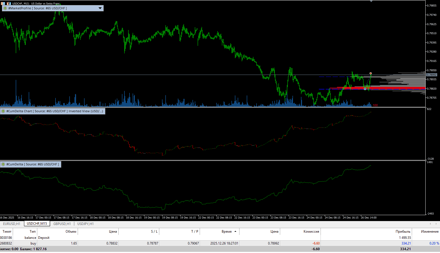Click the blue buy entry arrow marker
The height and width of the screenshot is (253, 440).
click(x=365, y=89)
